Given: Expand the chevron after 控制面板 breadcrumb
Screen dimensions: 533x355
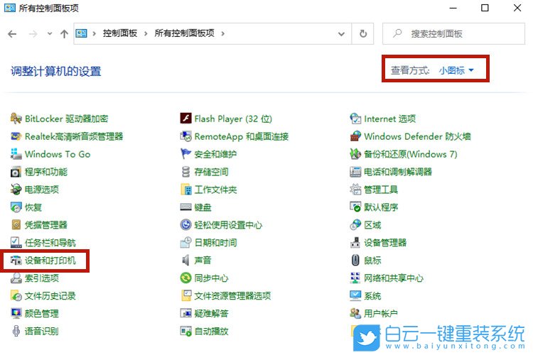Looking at the screenshot, I should (x=146, y=33).
